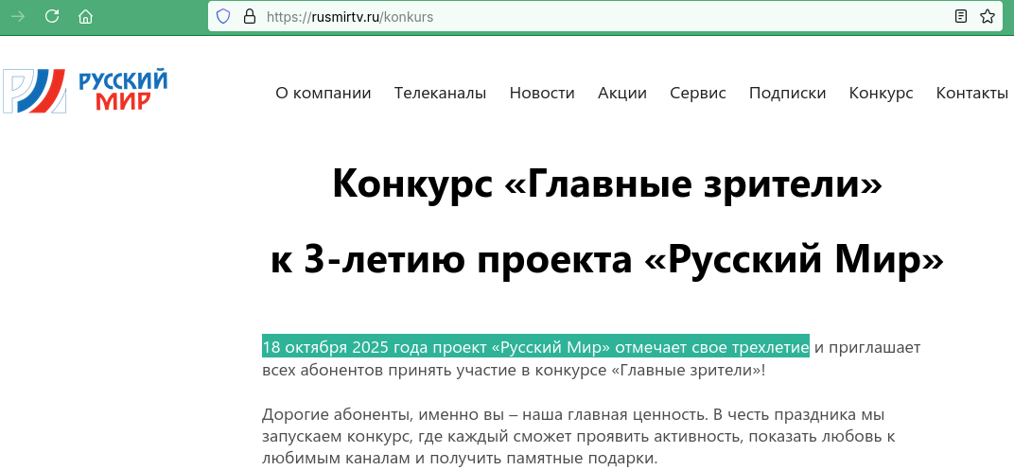Toggle reader view icon in address bar
The image size is (1014, 470).
click(961, 17)
